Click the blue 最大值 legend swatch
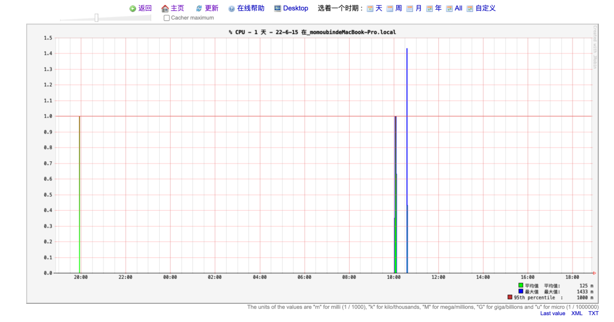This screenshot has height=322, width=614. (x=521, y=291)
